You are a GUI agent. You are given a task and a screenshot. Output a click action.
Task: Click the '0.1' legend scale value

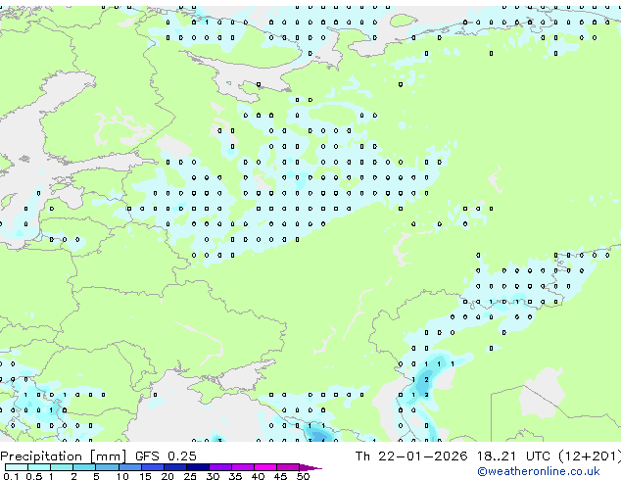[x=11, y=476]
